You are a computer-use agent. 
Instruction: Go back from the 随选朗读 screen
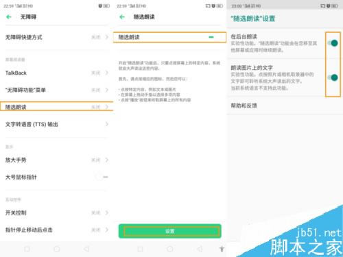[x=122, y=17]
